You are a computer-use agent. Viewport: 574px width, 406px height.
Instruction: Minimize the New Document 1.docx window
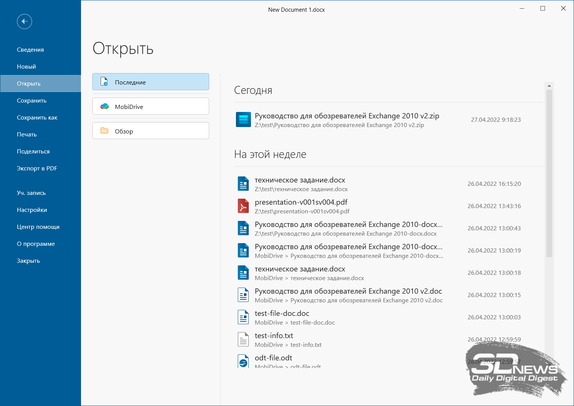[522, 8]
